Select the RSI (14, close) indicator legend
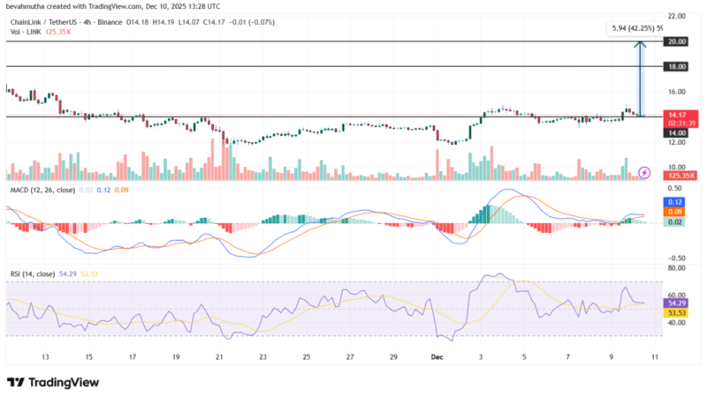Screen dimensions: 707x397 pyautogui.click(x=31, y=274)
